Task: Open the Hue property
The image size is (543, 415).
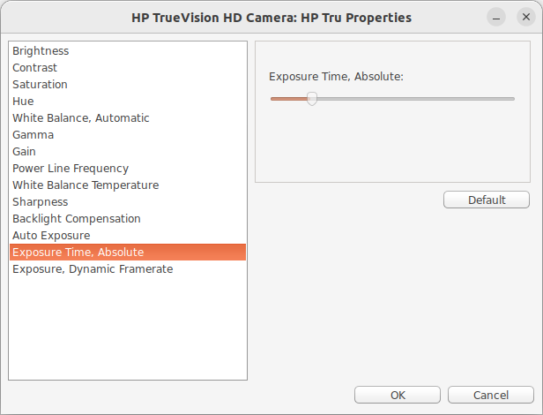Action: 23,102
